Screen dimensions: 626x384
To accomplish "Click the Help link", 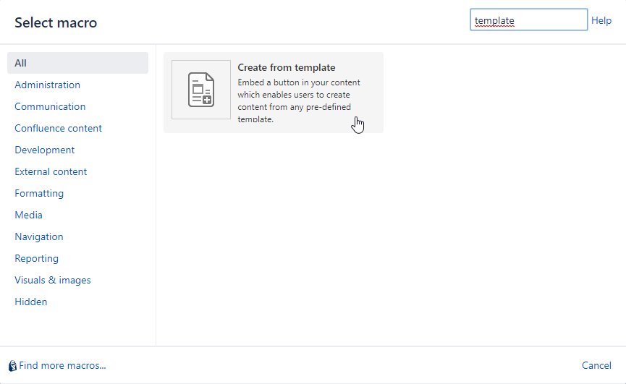I will [601, 20].
